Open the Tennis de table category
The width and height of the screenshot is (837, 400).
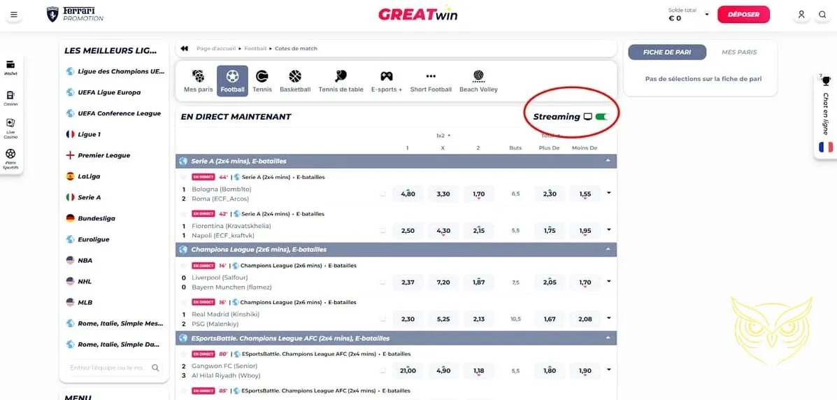pyautogui.click(x=341, y=80)
